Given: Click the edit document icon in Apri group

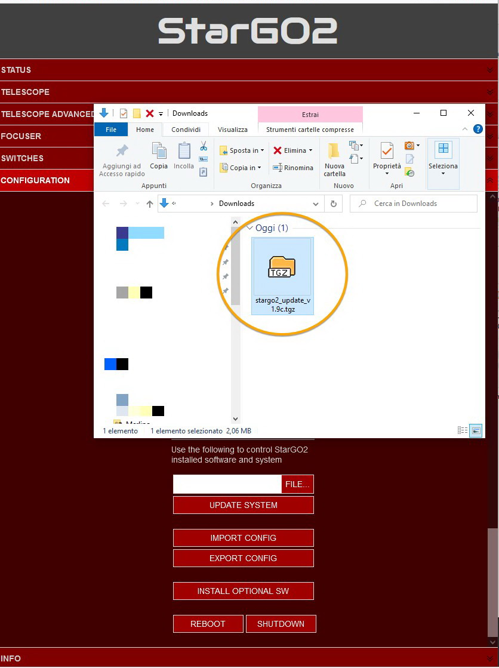Looking at the screenshot, I should coord(409,159).
